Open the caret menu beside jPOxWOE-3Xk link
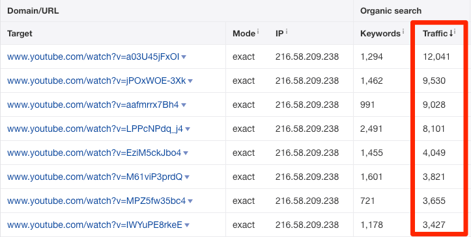 coord(190,81)
